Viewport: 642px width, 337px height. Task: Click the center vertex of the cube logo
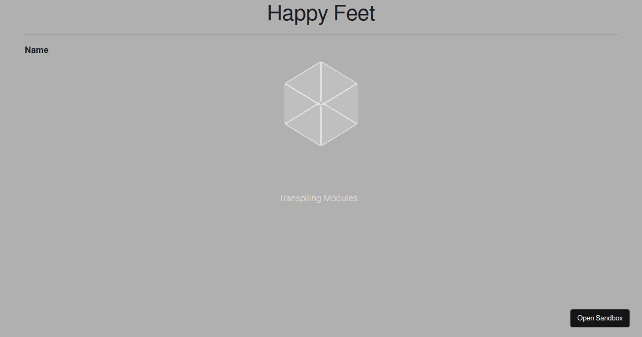click(320, 104)
